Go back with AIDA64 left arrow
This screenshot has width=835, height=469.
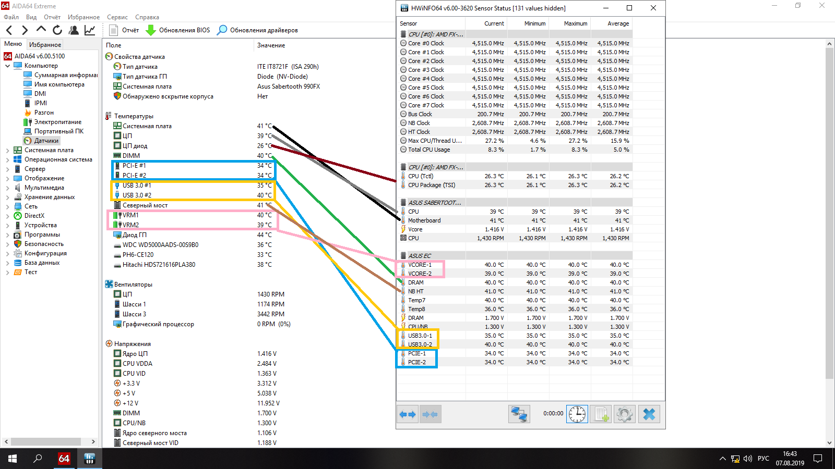[x=9, y=30]
